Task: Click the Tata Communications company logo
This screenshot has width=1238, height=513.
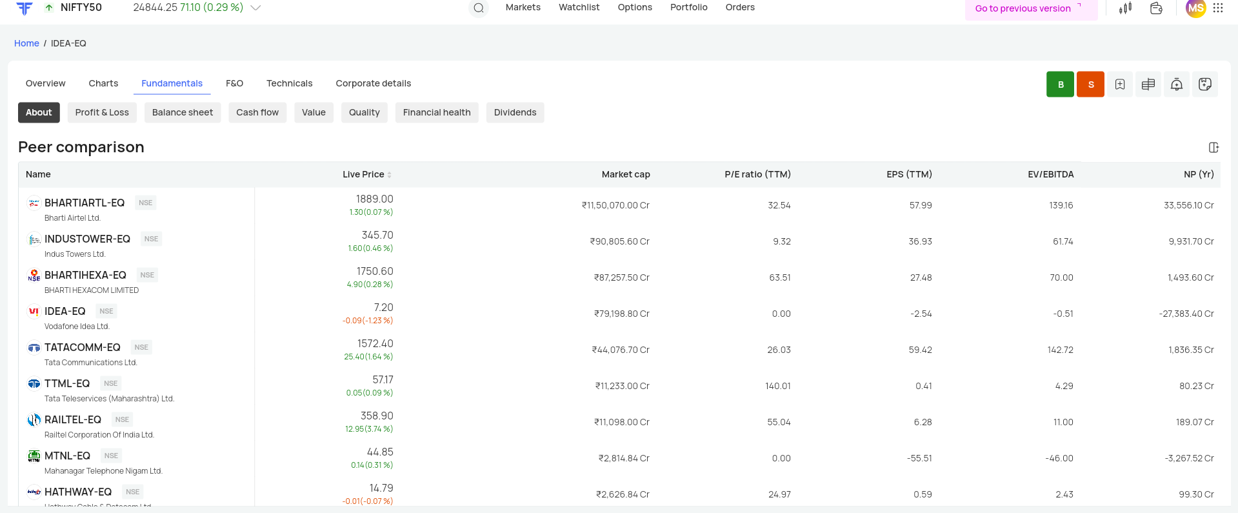Action: click(34, 348)
